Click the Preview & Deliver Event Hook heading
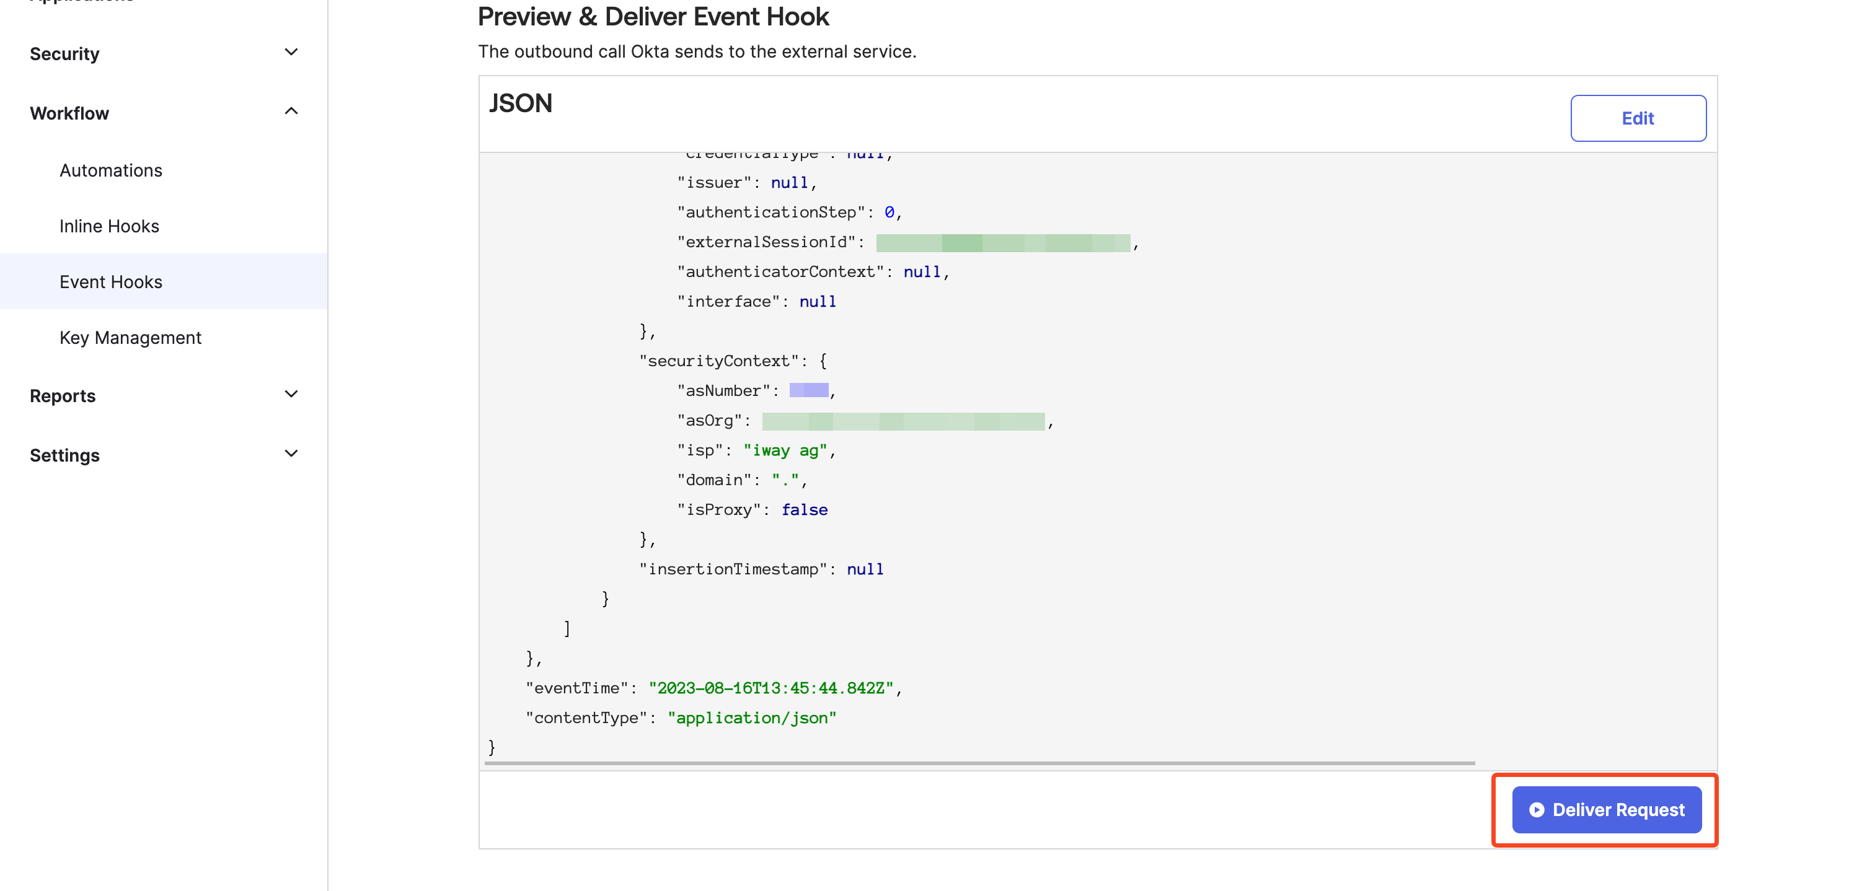Viewport: 1867px width, 891px height. tap(653, 16)
